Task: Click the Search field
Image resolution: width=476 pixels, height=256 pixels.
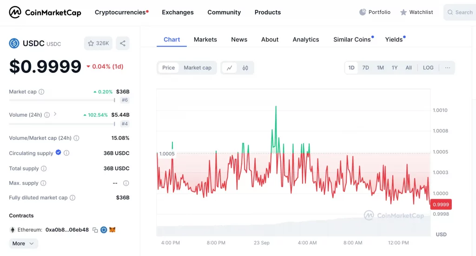Action: (460, 13)
